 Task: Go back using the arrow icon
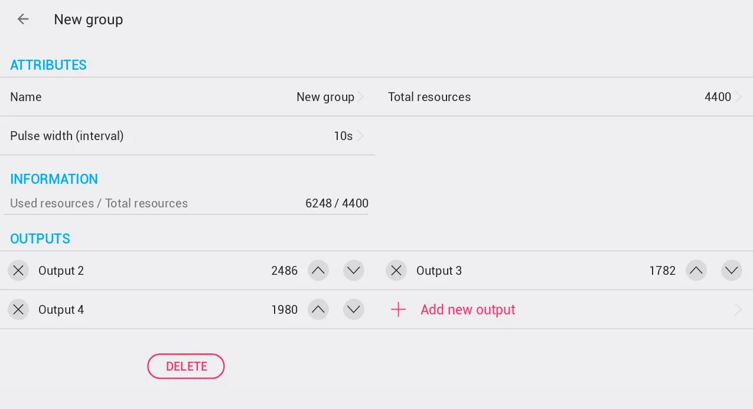click(23, 20)
